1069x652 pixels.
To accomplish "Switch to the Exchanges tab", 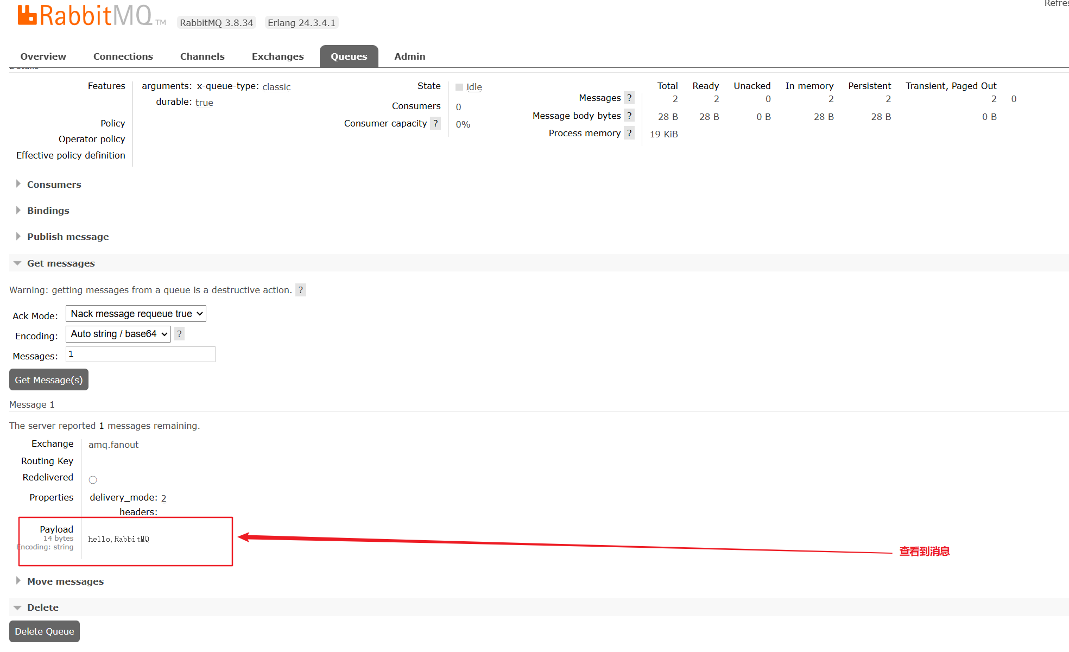I will (x=277, y=56).
